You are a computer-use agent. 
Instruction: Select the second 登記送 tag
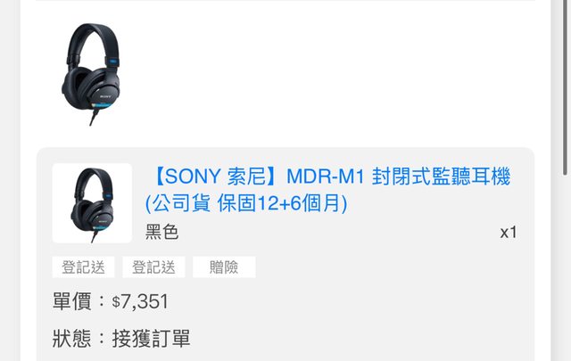153,267
